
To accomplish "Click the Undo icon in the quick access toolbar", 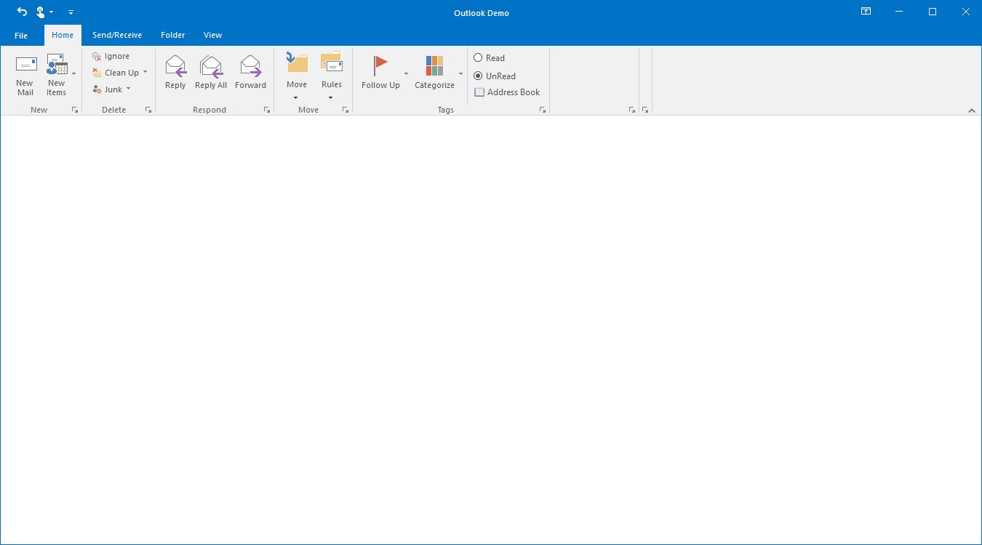I will tap(21, 12).
